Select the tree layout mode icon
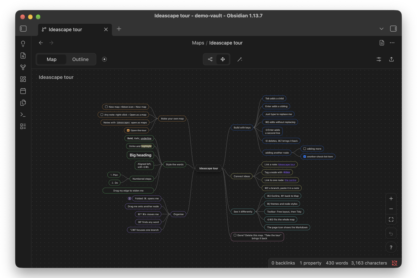 tap(210, 59)
